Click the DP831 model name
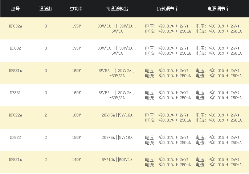Screen dimensions: 249x174 (x=15, y=93)
